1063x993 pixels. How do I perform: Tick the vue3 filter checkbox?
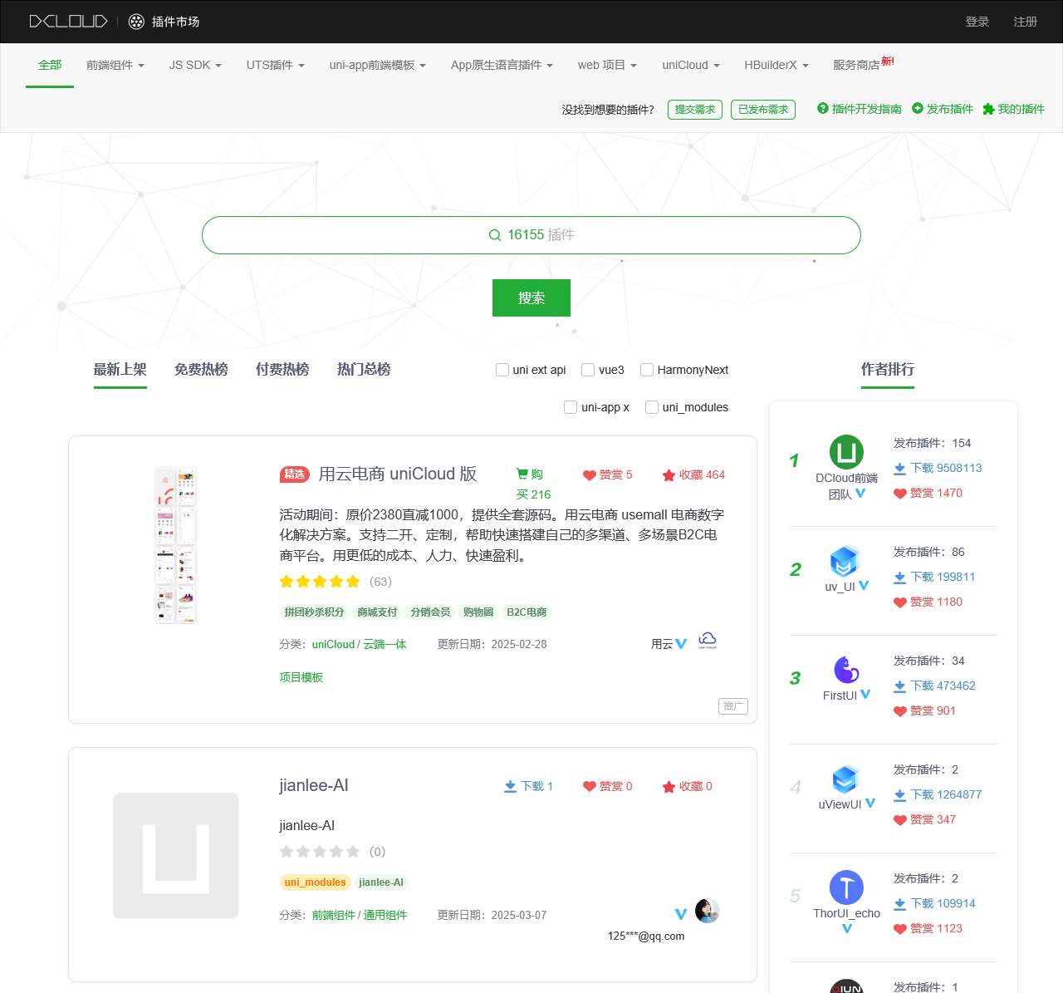click(x=588, y=370)
